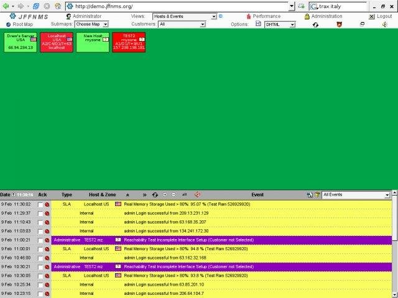Click the 10:25:34 admin Login successful event text

pos(164,284)
